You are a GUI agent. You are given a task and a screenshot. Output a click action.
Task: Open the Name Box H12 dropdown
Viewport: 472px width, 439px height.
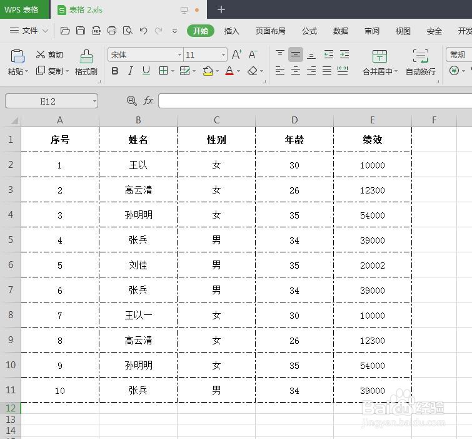(94, 101)
